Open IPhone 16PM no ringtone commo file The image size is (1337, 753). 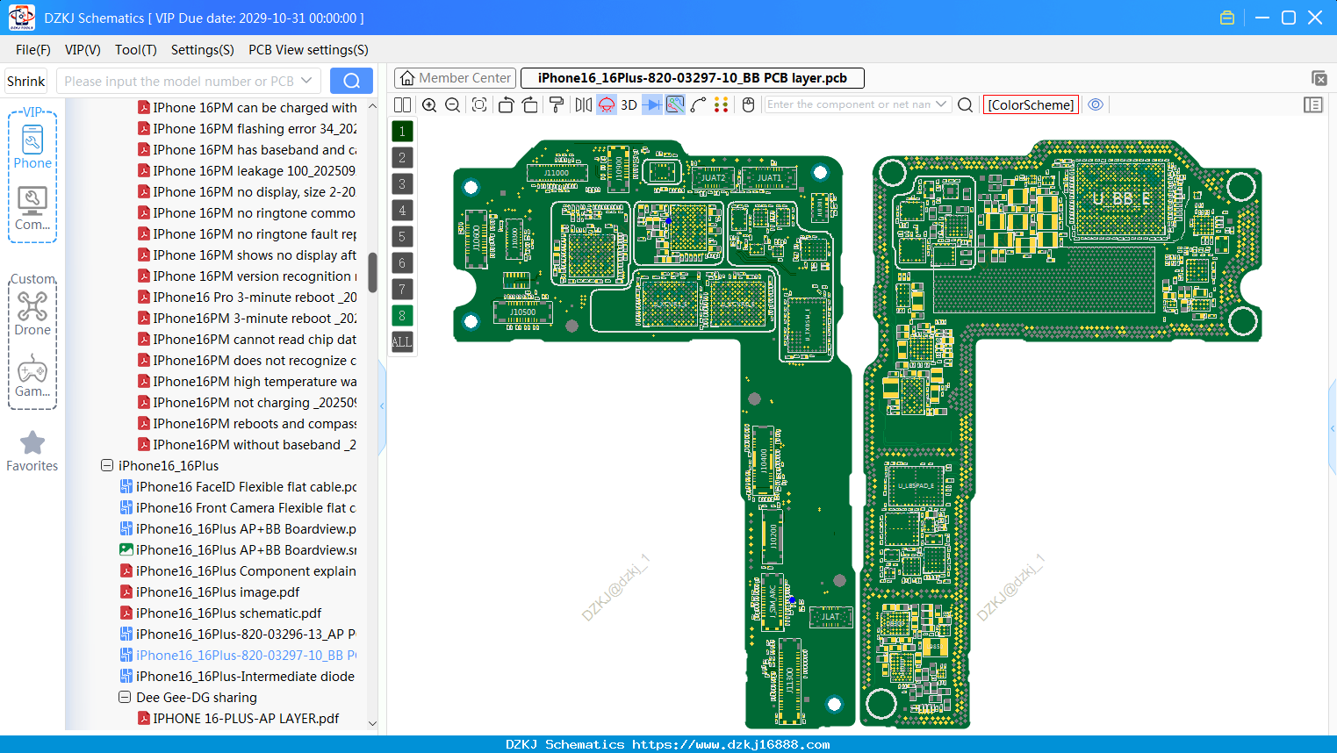pos(247,213)
